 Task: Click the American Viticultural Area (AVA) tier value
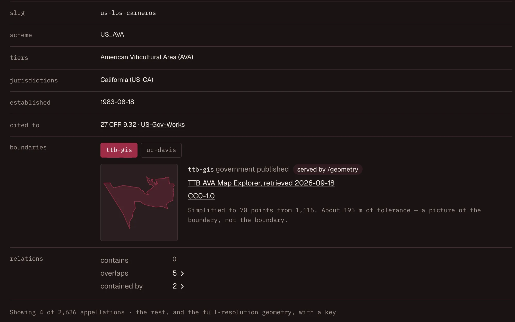[147, 57]
